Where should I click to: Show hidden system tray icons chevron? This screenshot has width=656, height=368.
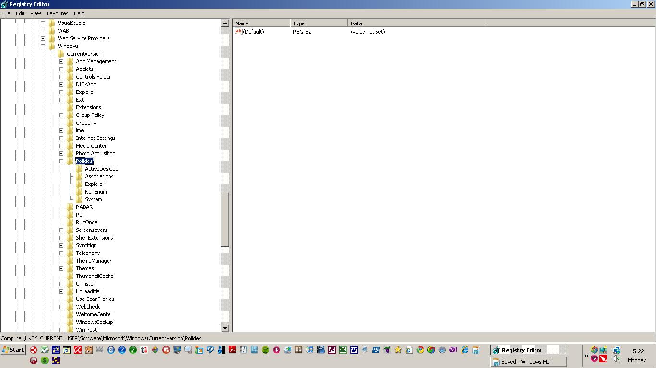(x=586, y=356)
